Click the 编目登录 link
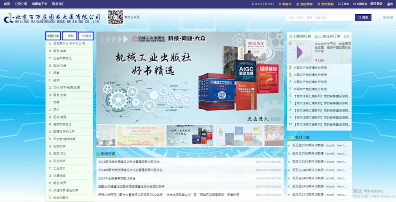 coord(376,4)
